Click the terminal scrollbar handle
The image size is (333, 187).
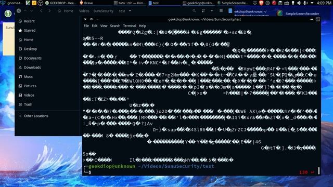pos(318,171)
